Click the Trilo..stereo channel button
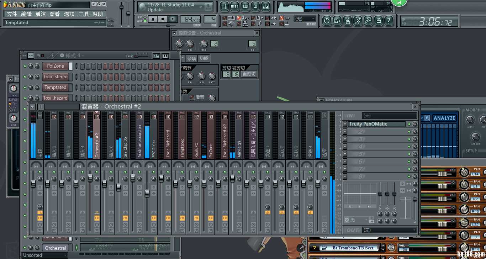 [56, 77]
